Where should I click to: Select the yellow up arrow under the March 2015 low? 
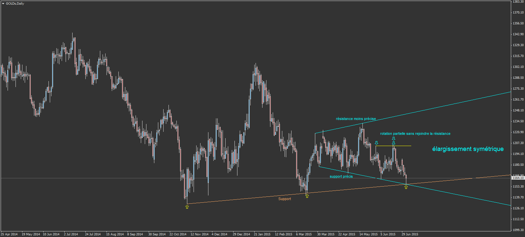click(307, 195)
